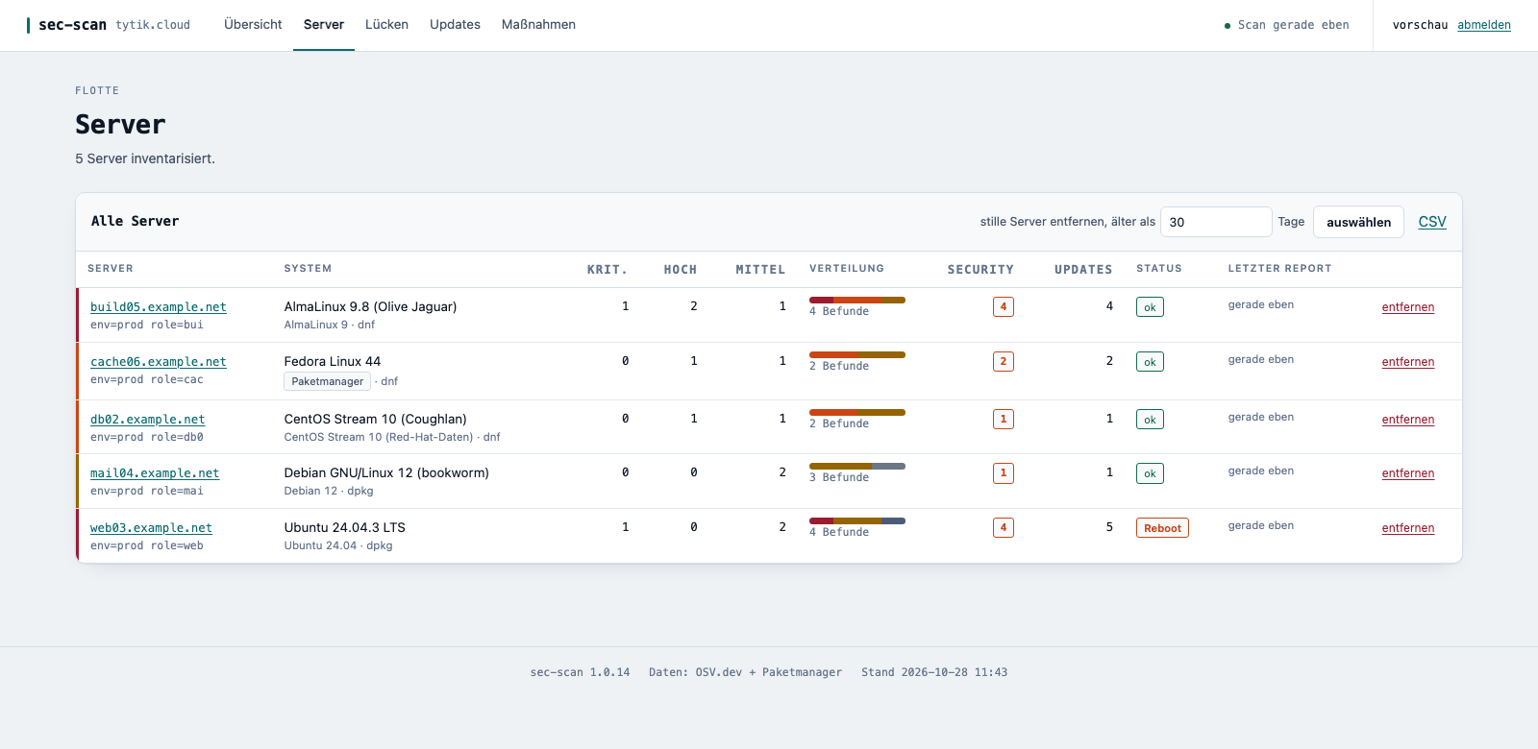Image resolution: width=1538 pixels, height=749 pixels.
Task: Open server cache06.example.net
Action: (159, 362)
